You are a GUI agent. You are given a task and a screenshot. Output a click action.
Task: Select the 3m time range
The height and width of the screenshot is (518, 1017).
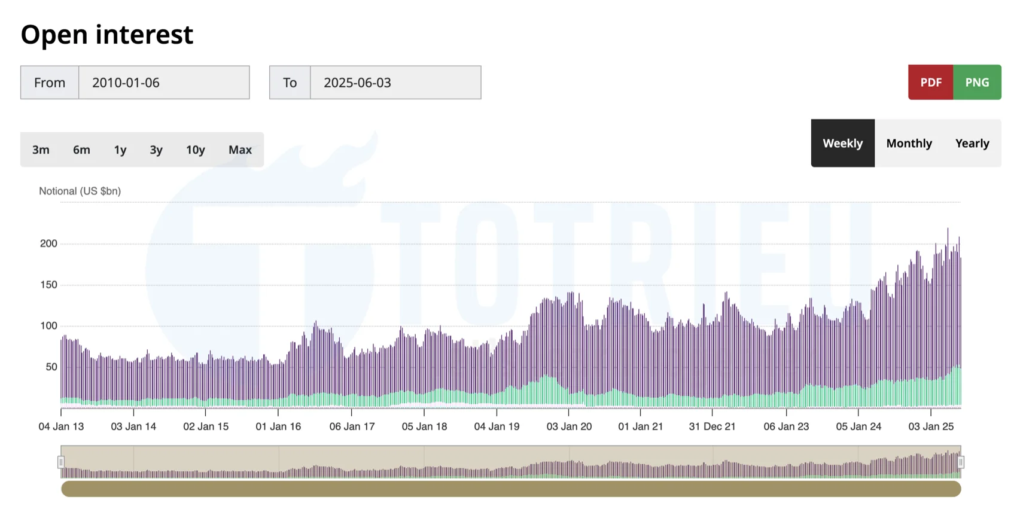tap(41, 150)
